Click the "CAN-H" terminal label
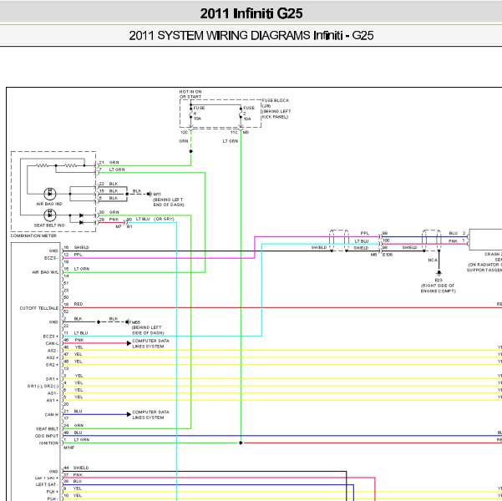 click(x=52, y=414)
